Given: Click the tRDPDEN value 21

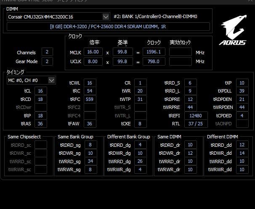Looking at the screenshot, I should (x=242, y=99).
